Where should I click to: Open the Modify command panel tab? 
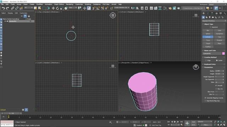[208, 13]
